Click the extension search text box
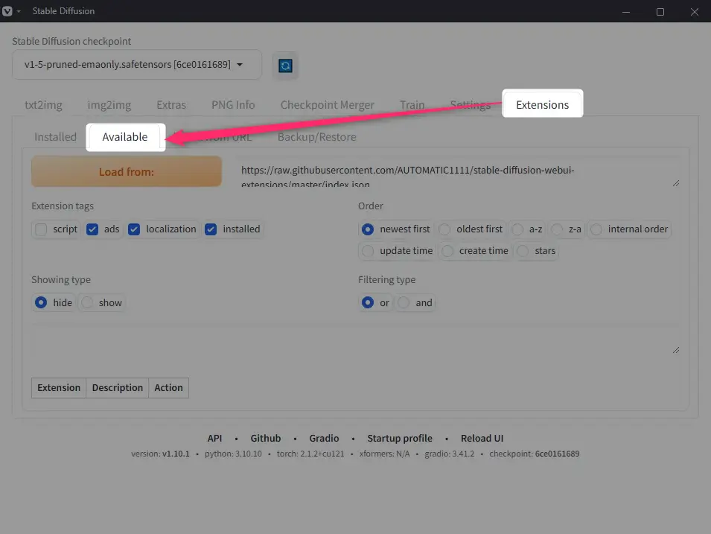The width and height of the screenshot is (711, 534). [356, 340]
